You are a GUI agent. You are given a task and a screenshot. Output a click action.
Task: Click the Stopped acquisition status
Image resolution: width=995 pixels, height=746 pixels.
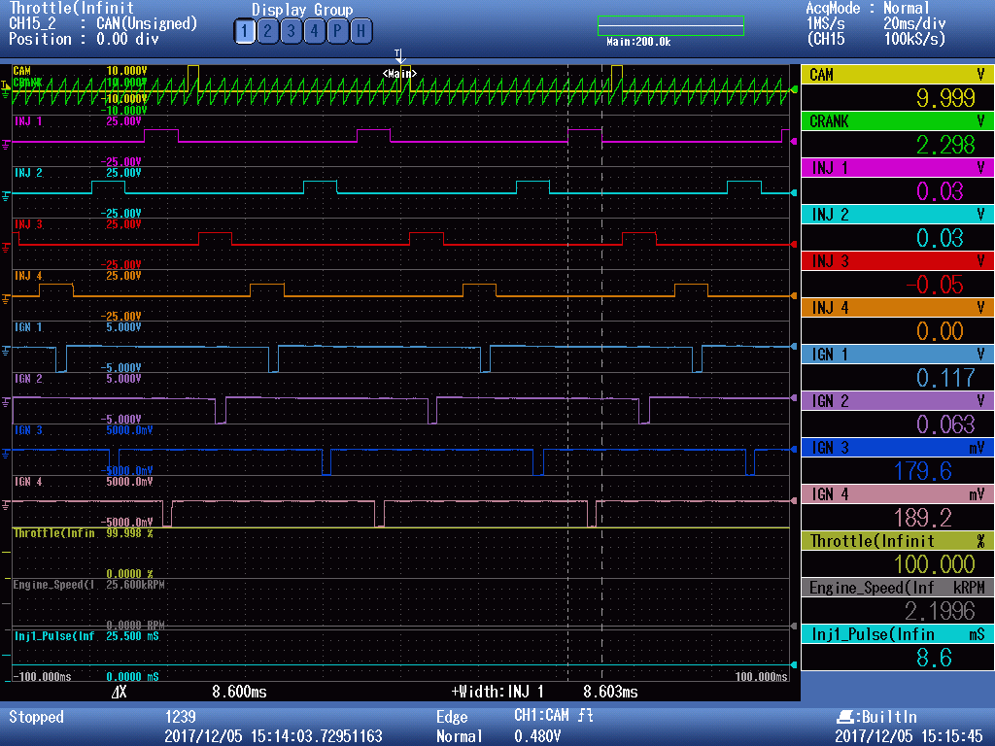point(36,717)
